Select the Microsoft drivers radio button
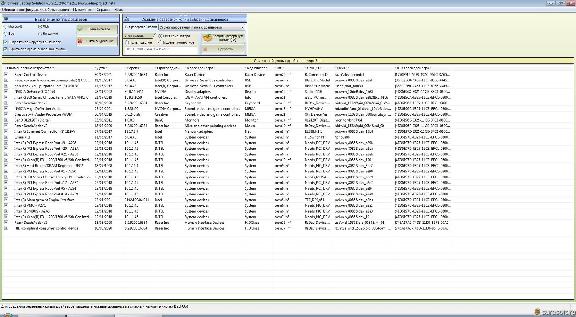Image resolution: width=576 pixels, height=317 pixels. 6,27
